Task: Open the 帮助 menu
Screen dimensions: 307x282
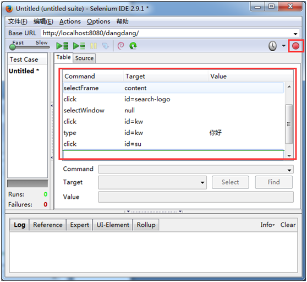Action: click(123, 21)
